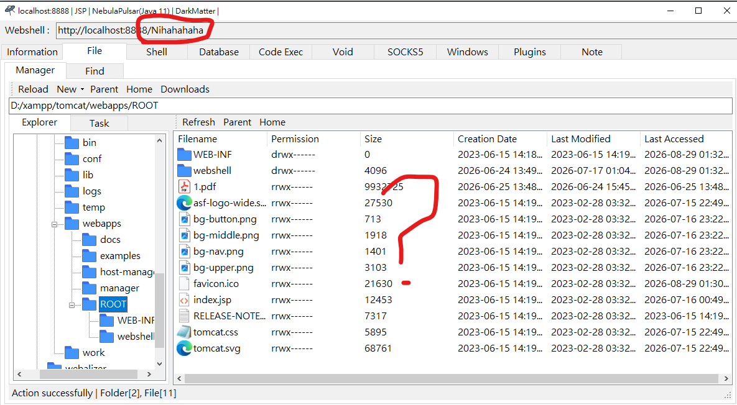Switch to the SOCKS5 tab
Image resolution: width=737 pixels, height=405 pixels.
click(405, 52)
